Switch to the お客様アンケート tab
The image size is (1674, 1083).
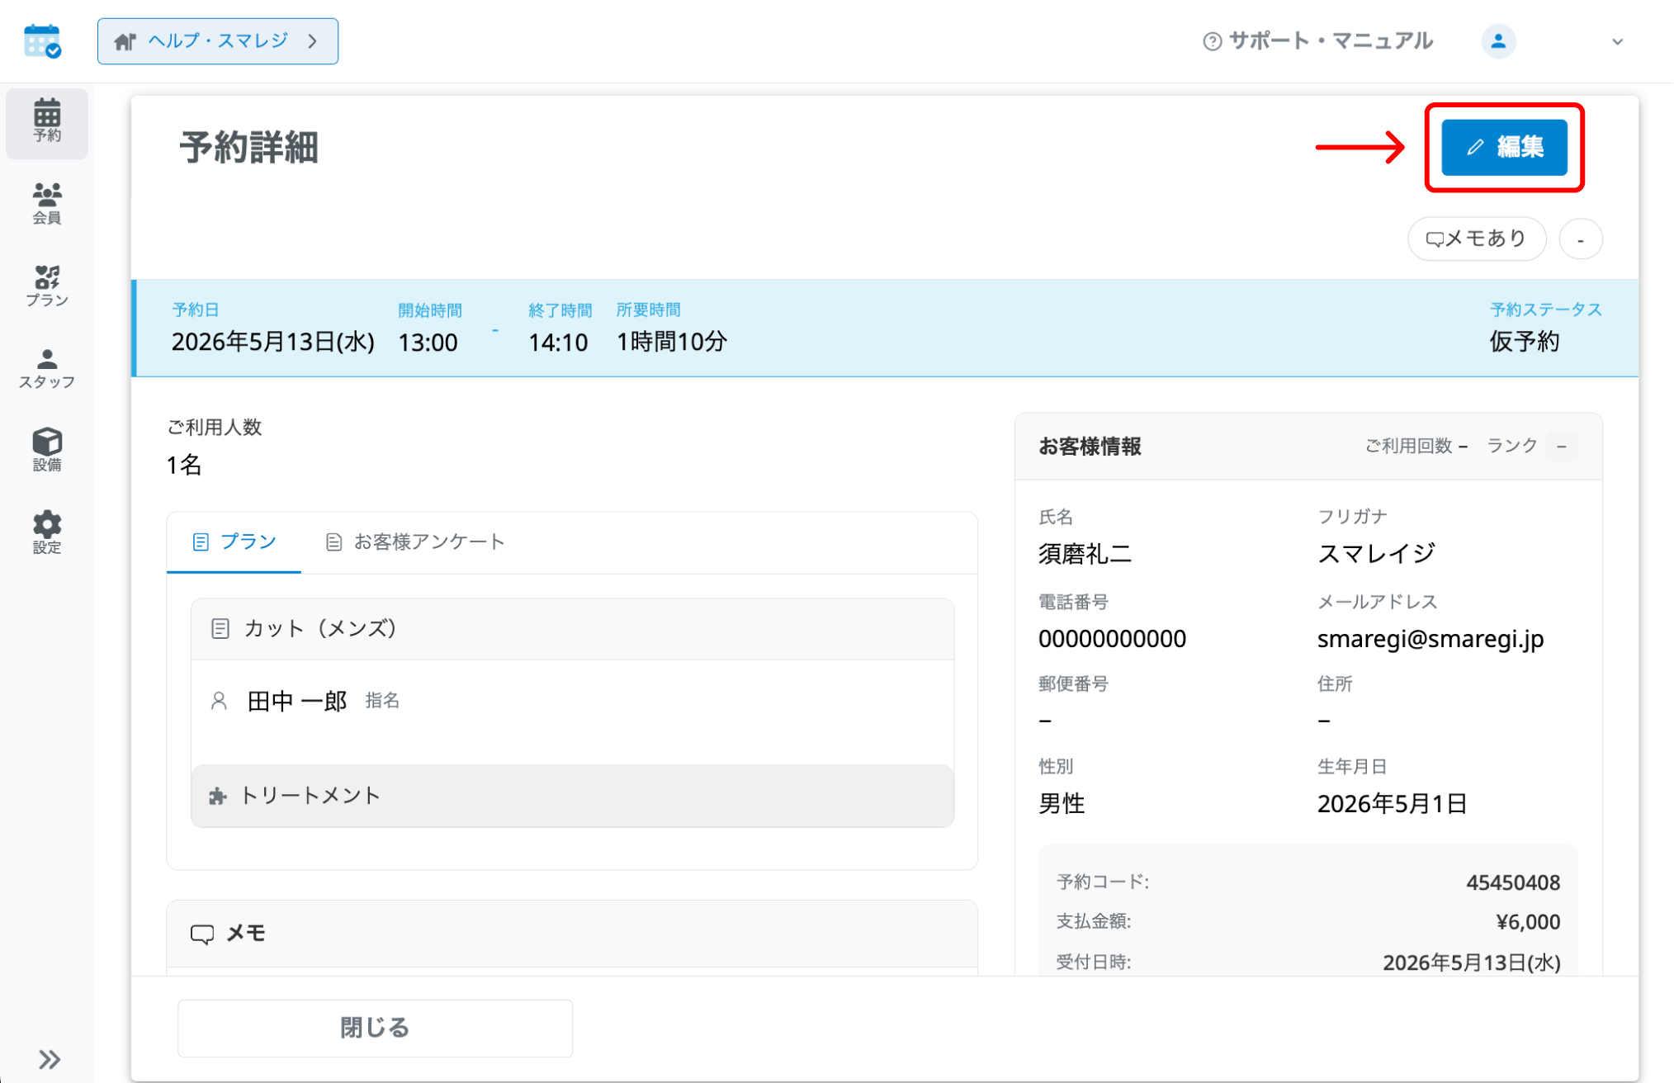(415, 541)
